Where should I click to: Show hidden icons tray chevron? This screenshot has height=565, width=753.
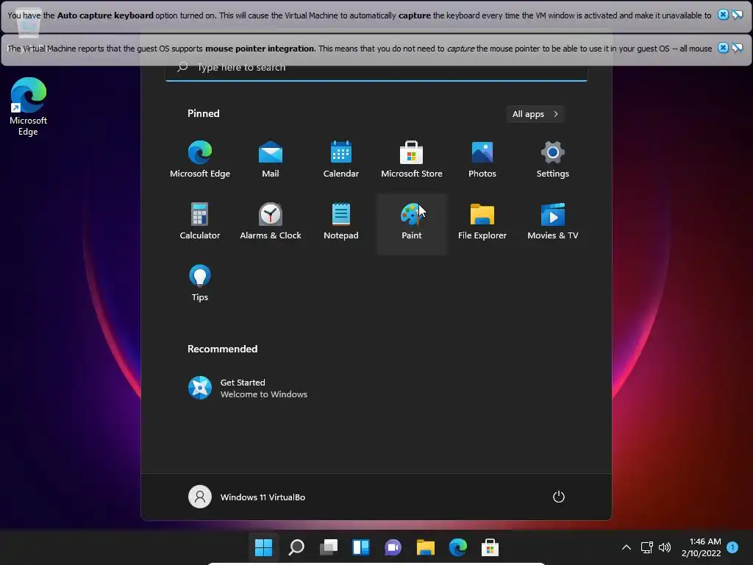pyautogui.click(x=627, y=547)
